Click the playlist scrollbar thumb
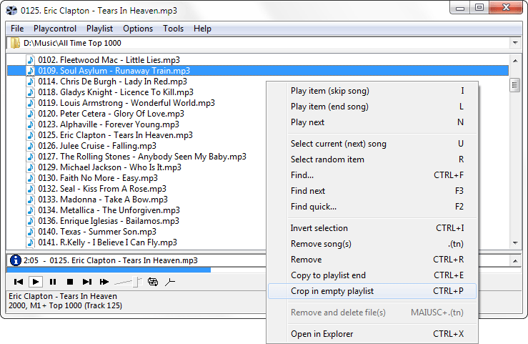The width and height of the screenshot is (528, 344). coord(514,86)
